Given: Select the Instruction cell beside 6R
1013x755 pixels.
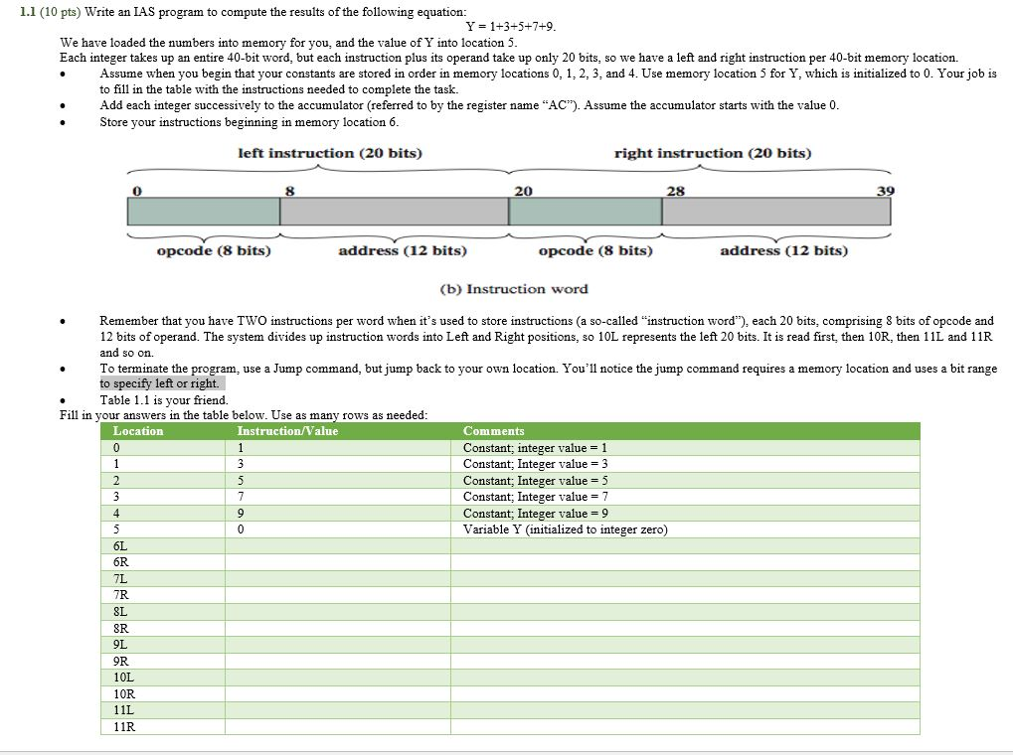Looking at the screenshot, I should (x=338, y=562).
